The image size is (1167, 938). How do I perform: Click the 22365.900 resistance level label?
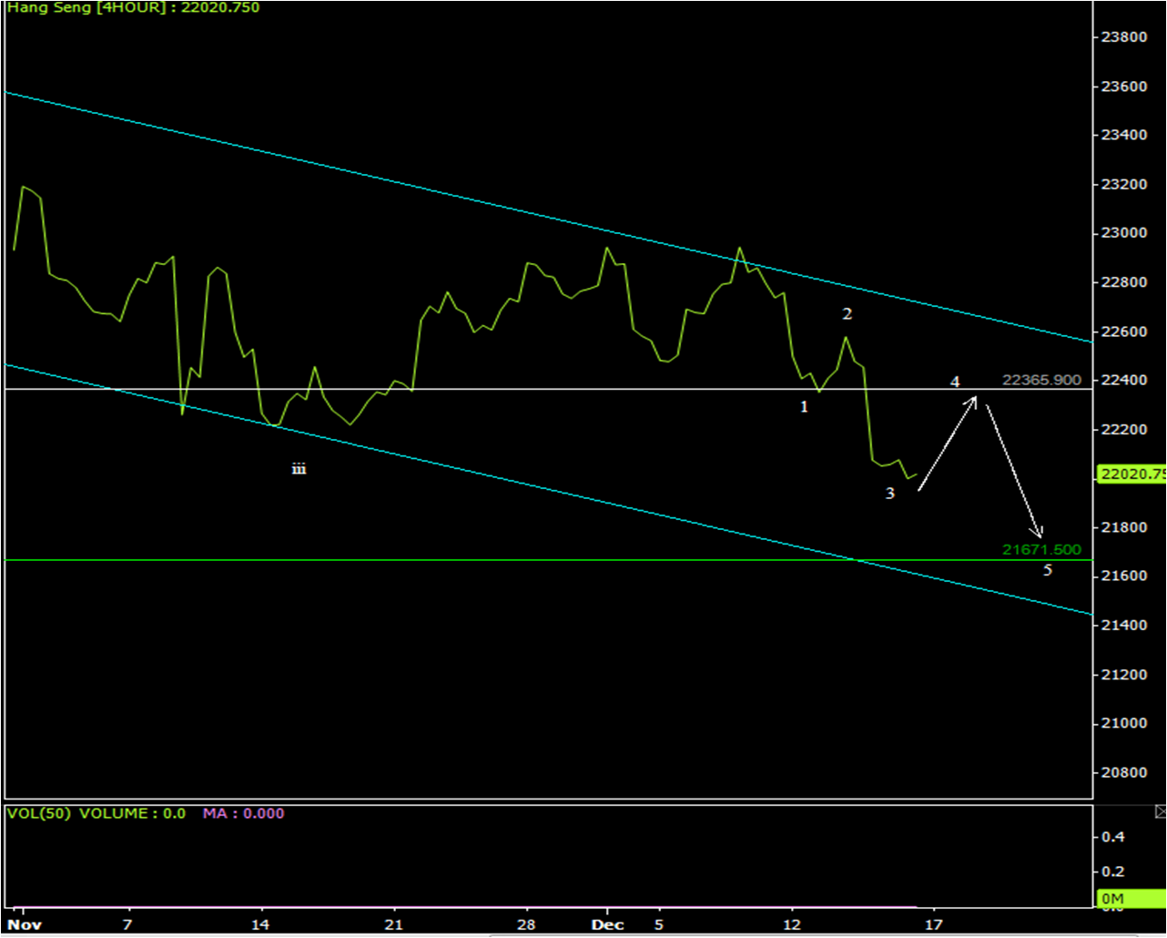(x=1041, y=380)
